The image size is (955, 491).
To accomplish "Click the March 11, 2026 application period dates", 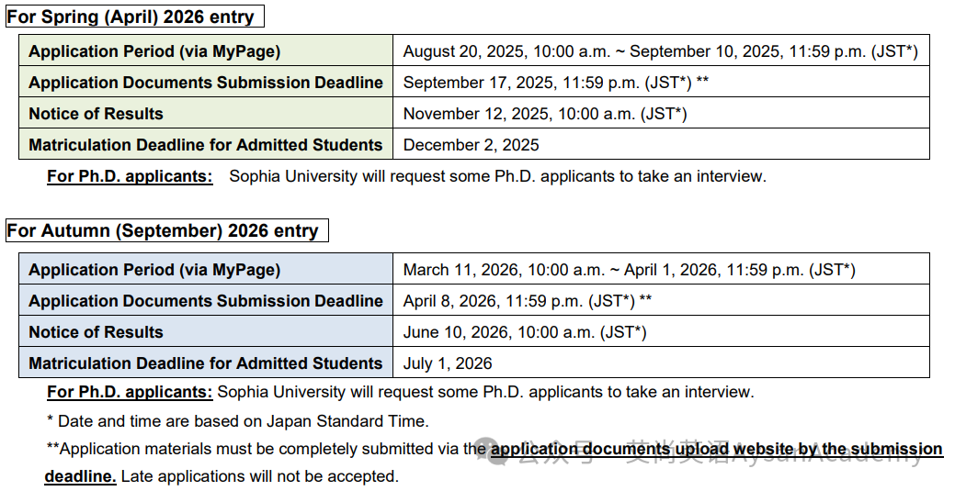I will click(629, 270).
